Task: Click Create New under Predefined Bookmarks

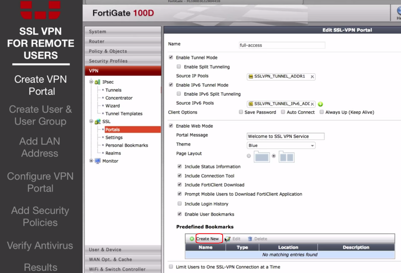Action: pos(204,239)
